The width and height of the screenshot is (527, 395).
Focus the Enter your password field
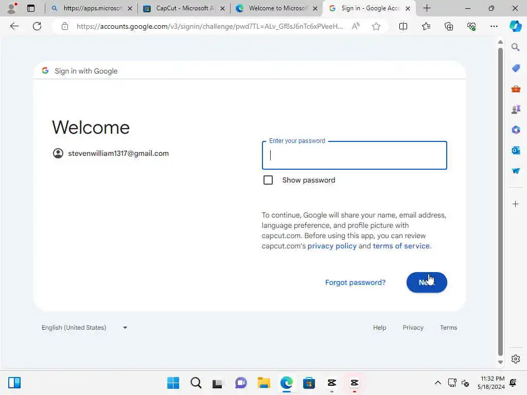click(x=354, y=155)
